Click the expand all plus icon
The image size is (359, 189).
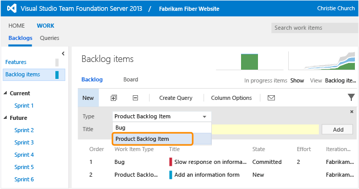tap(113, 98)
